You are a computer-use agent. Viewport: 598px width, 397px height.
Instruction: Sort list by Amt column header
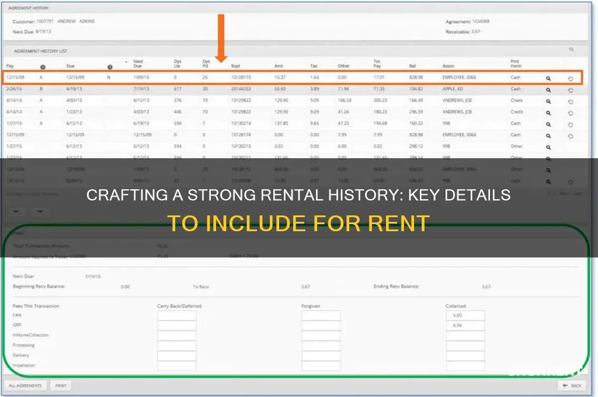click(279, 66)
